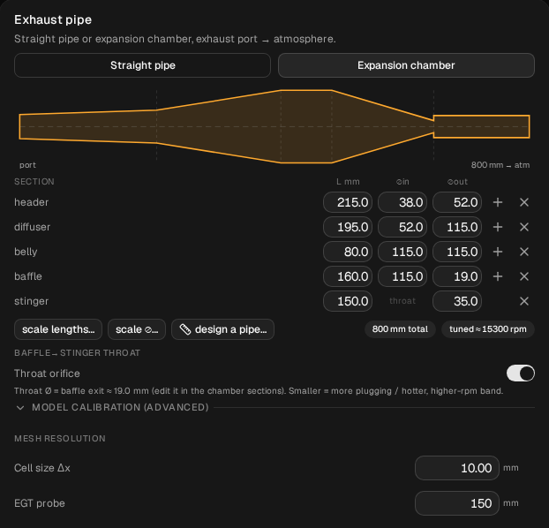549x528 pixels.
Task: Edit the diffuser length 195.0 field
Action: click(x=348, y=227)
